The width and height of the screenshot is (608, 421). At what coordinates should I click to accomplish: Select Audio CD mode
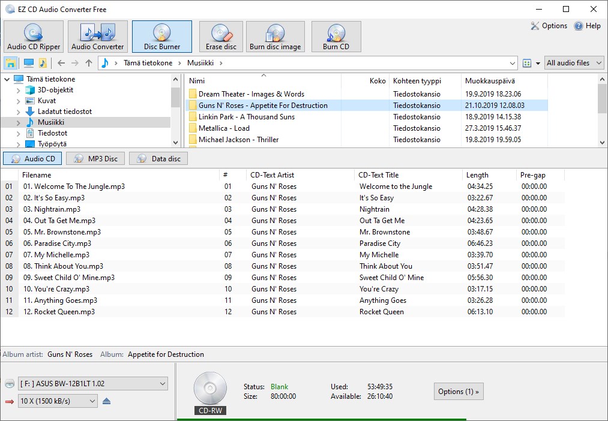click(32, 158)
